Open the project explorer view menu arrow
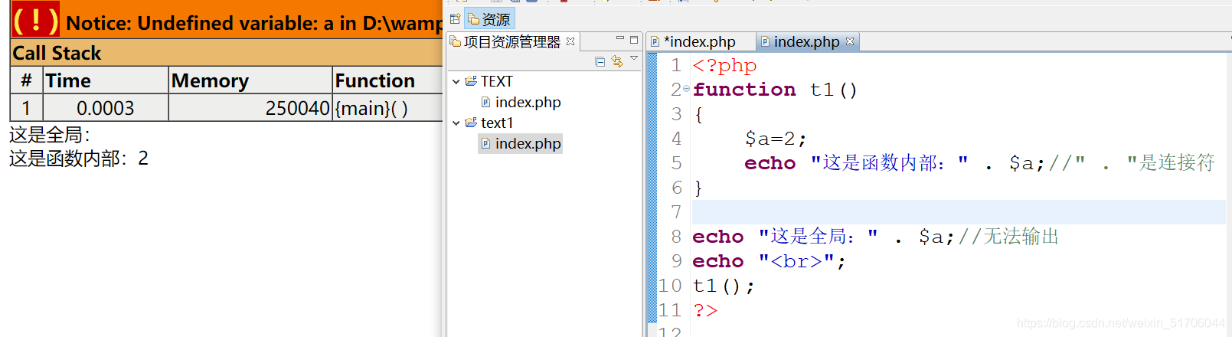Image resolution: width=1232 pixels, height=337 pixels. [634, 59]
